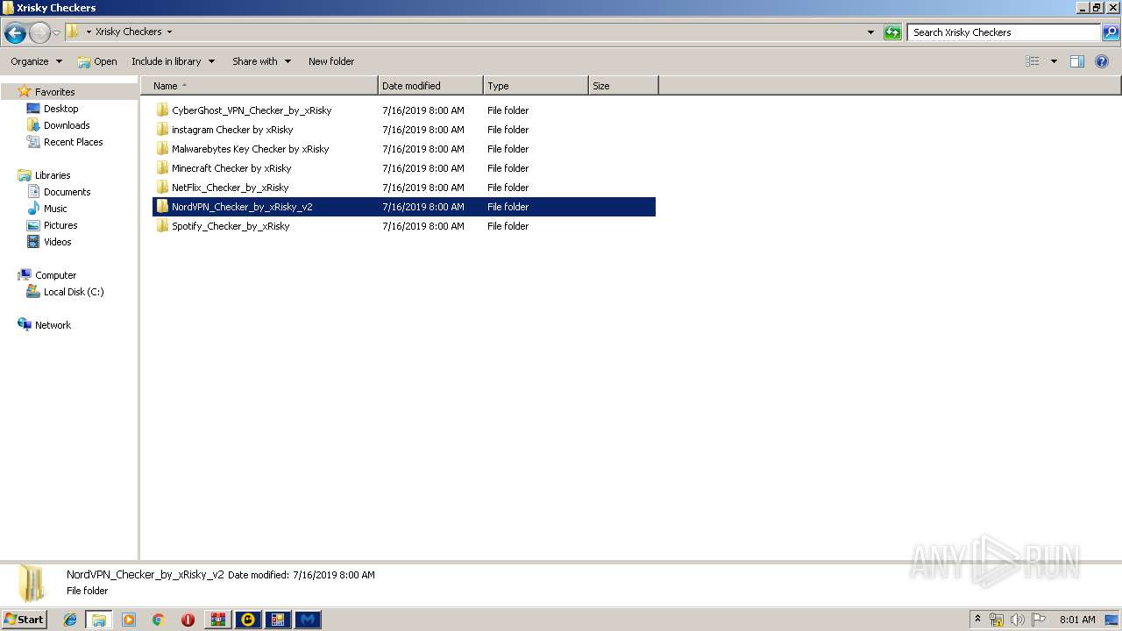Select the instagram Checker by xRisky folder
The image size is (1122, 631).
pos(404,130)
